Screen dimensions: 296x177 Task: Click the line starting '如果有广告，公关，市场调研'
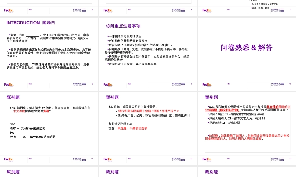click(154, 115)
